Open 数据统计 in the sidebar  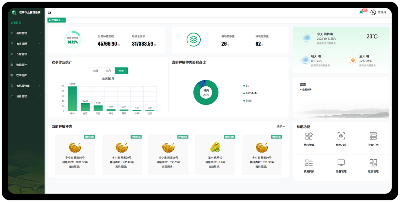(21, 65)
